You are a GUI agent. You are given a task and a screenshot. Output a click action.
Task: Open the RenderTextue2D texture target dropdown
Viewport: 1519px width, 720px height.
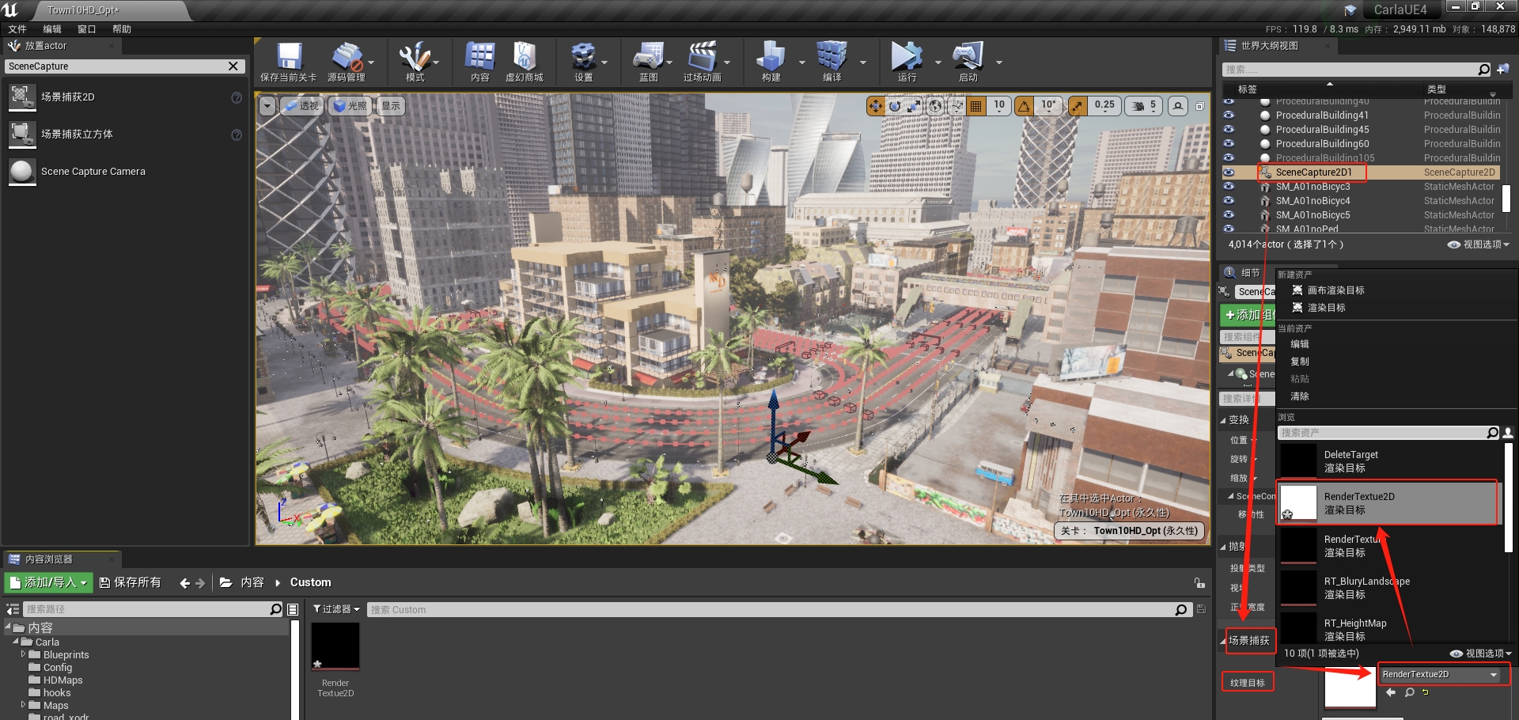pyautogui.click(x=1439, y=675)
